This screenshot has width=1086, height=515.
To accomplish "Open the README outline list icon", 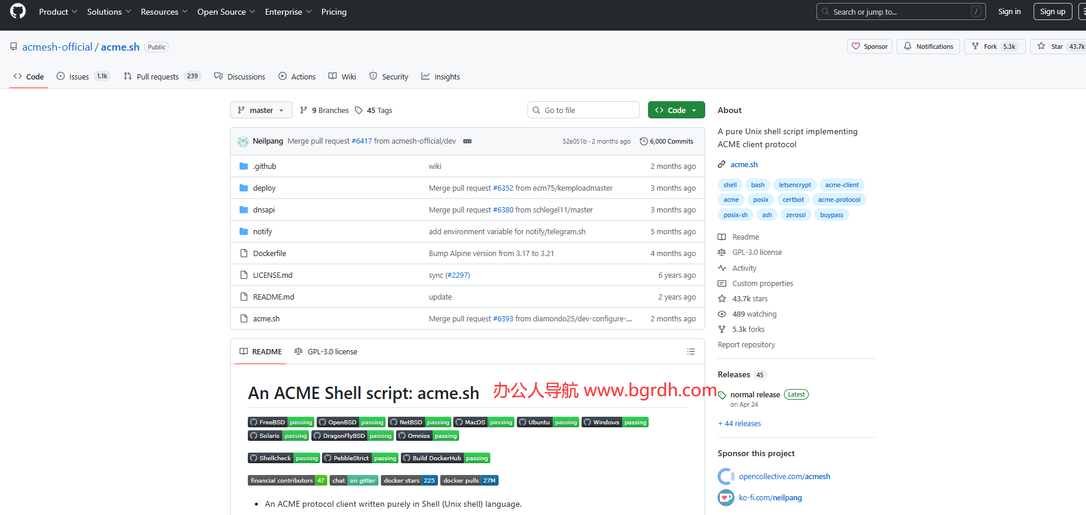I will click(x=690, y=351).
